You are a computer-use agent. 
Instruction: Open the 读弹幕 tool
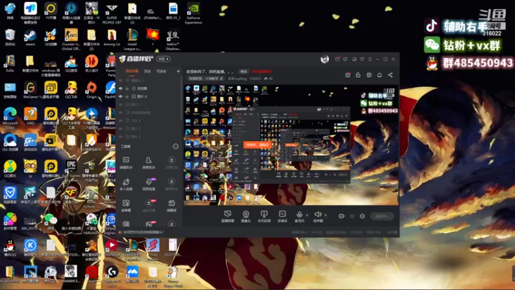(x=126, y=206)
